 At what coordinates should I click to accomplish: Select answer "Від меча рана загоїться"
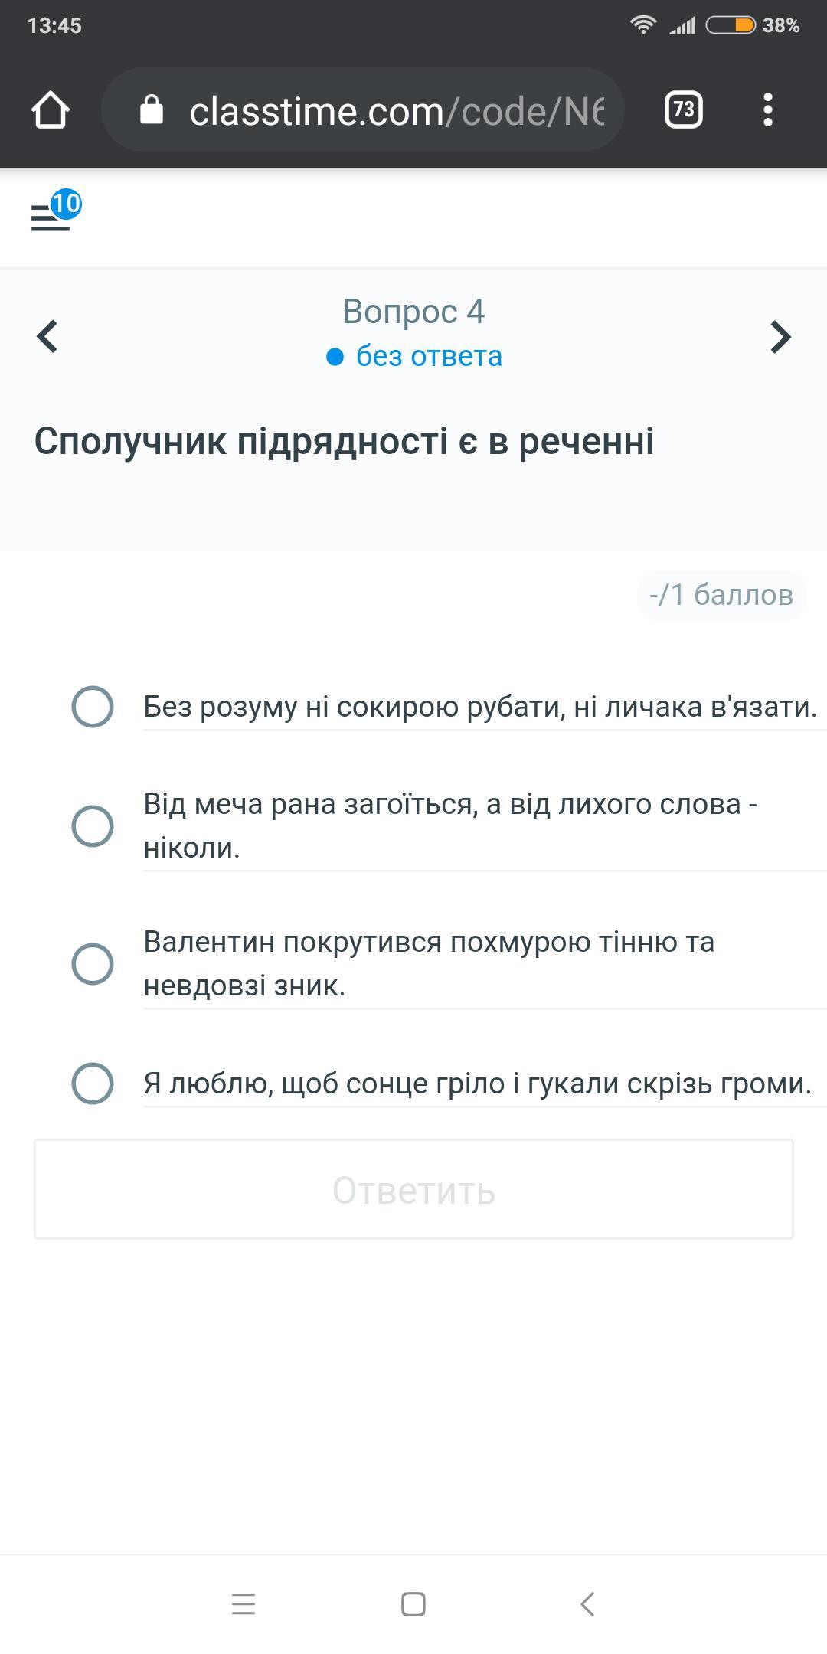point(93,825)
